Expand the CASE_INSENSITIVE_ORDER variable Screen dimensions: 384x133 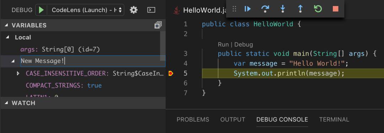pyautogui.click(x=18, y=73)
